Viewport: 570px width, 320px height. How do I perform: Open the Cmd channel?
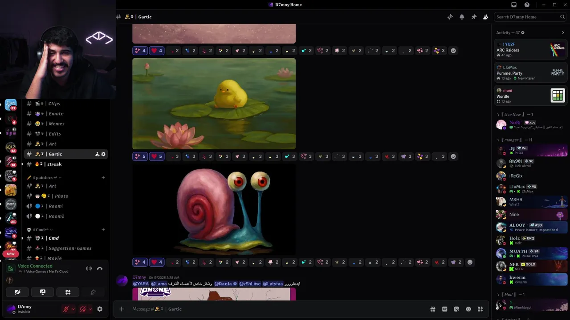click(66, 238)
